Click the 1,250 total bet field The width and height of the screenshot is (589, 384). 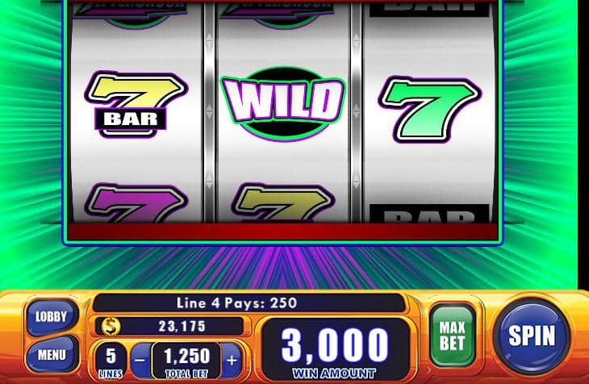[x=186, y=361]
